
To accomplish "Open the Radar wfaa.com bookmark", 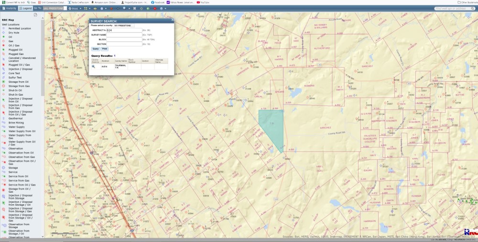I will tap(79, 2).
